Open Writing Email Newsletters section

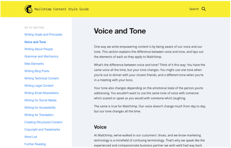coord(42,93)
